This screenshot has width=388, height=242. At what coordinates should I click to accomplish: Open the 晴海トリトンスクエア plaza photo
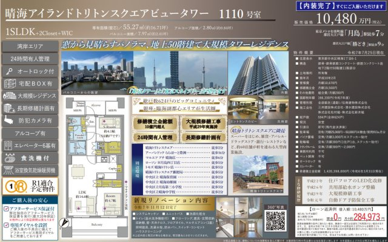pyautogui.click(x=258, y=174)
